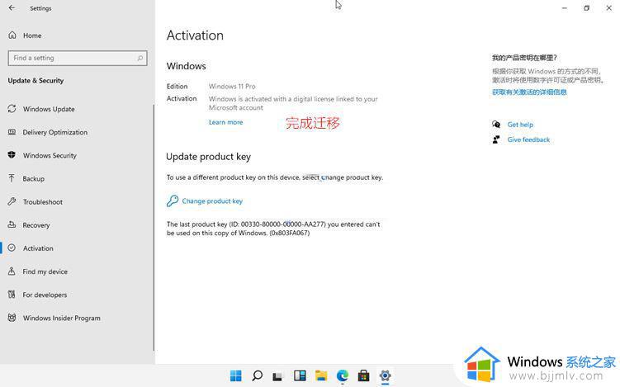
Task: Open Backup settings
Action: click(33, 179)
